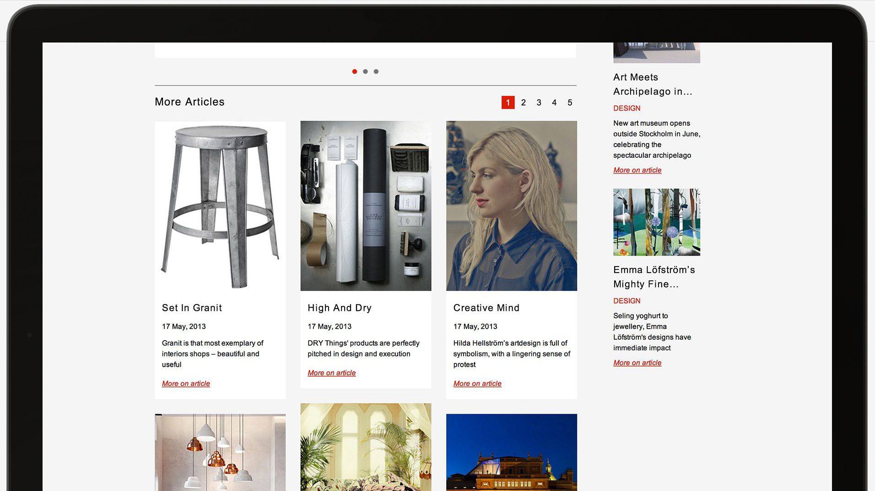Click the 17 May, 2013 date under Creative Mind
The width and height of the screenshot is (875, 491).
point(475,326)
